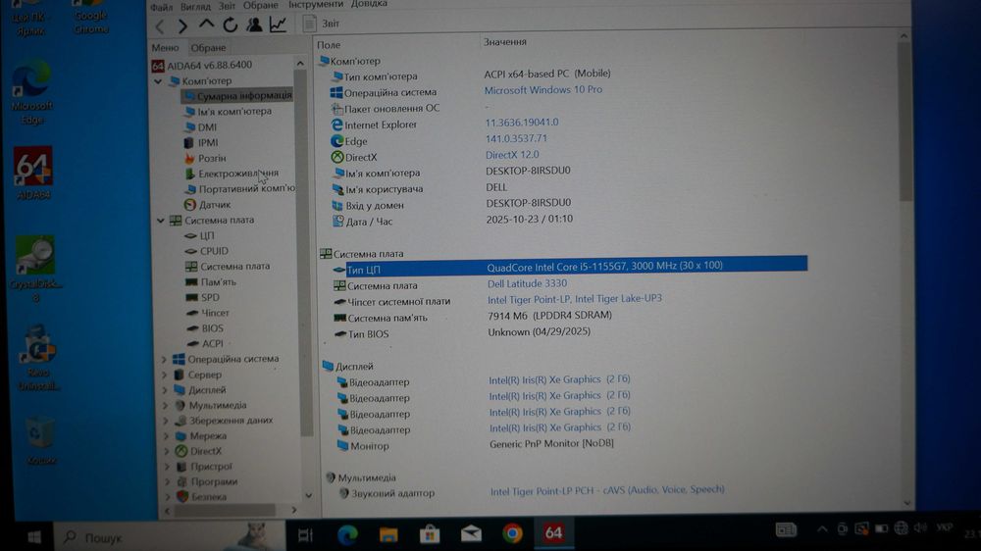Image resolution: width=981 pixels, height=551 pixels.
Task: Click the Поле column header
Action: pyautogui.click(x=329, y=45)
